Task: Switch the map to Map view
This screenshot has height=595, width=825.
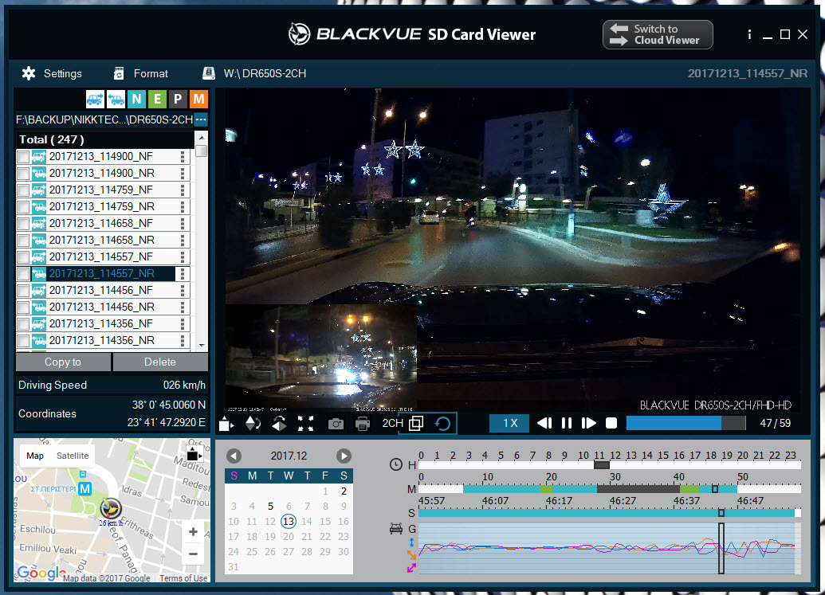Action: pyautogui.click(x=35, y=456)
